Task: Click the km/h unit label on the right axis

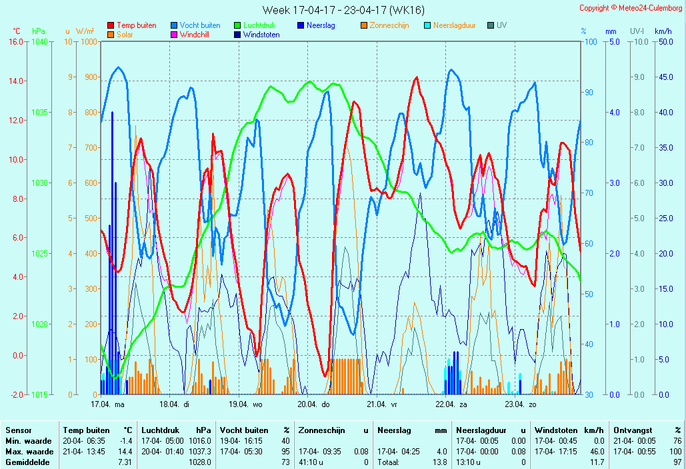Action: (663, 31)
